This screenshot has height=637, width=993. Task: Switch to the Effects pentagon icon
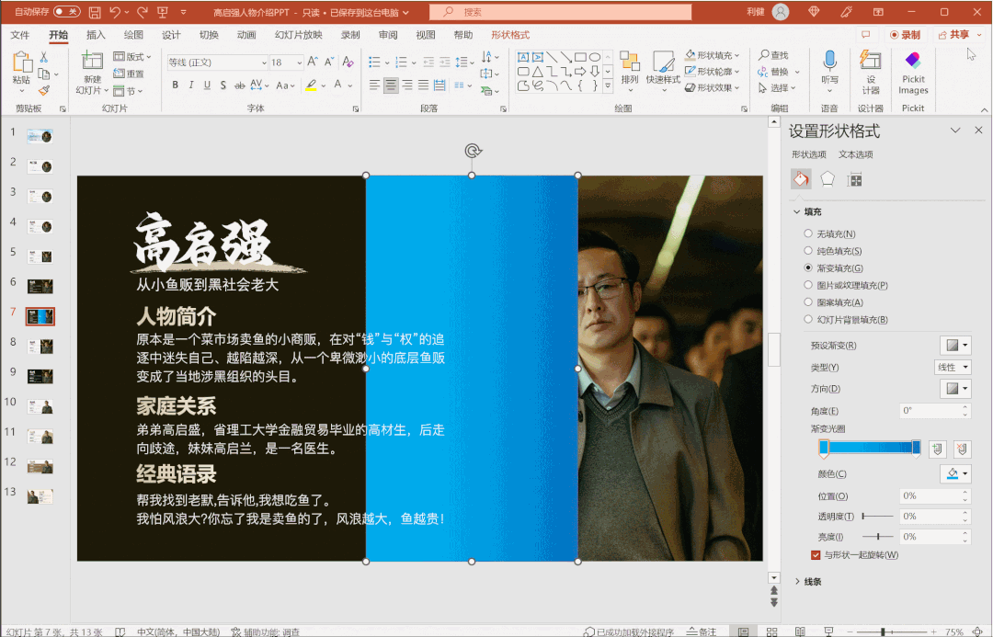pyautogui.click(x=827, y=180)
